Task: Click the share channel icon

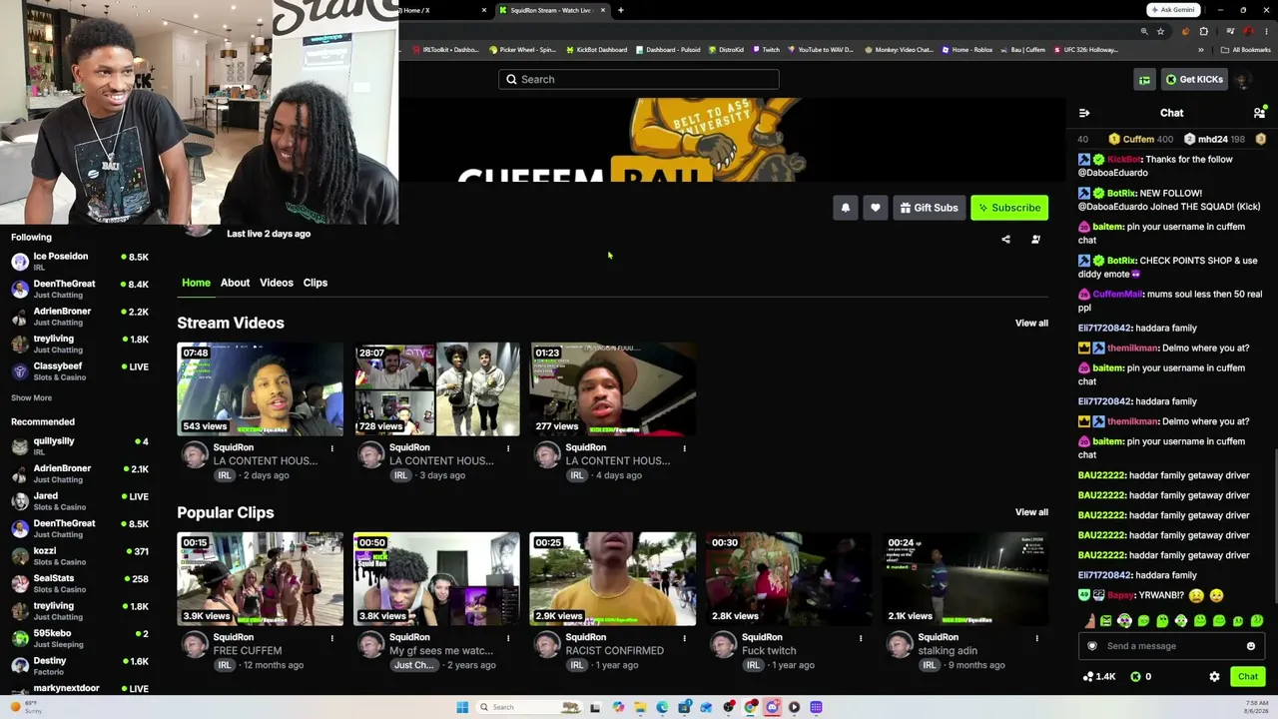Action: tap(1005, 240)
